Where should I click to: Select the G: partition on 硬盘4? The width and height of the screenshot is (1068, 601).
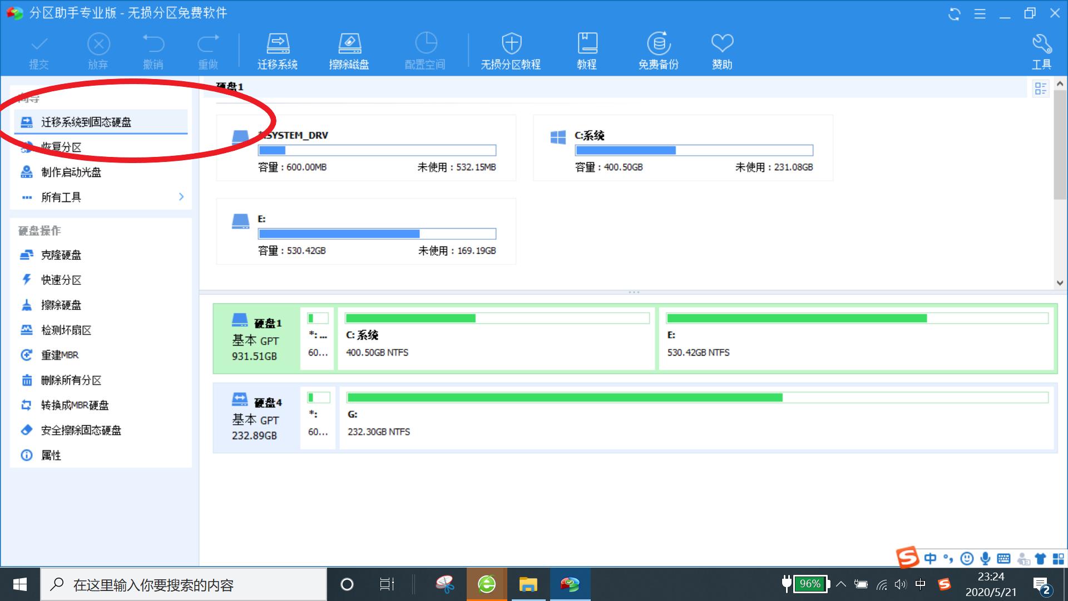[696, 417]
